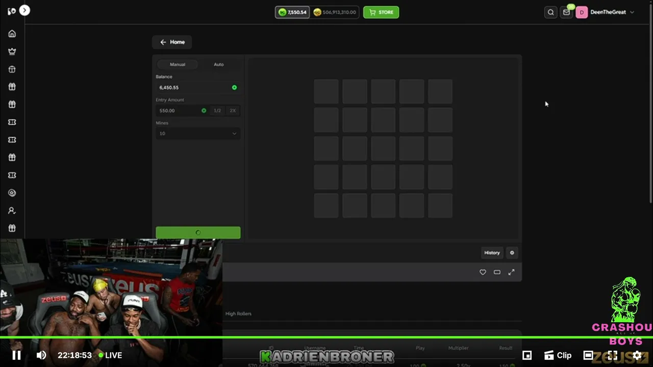Open game settings gear beside History
This screenshot has width=653, height=367.
[512, 253]
